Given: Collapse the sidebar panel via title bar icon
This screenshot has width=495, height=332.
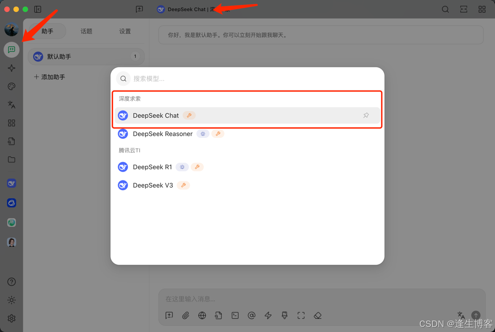Looking at the screenshot, I should (x=38, y=10).
